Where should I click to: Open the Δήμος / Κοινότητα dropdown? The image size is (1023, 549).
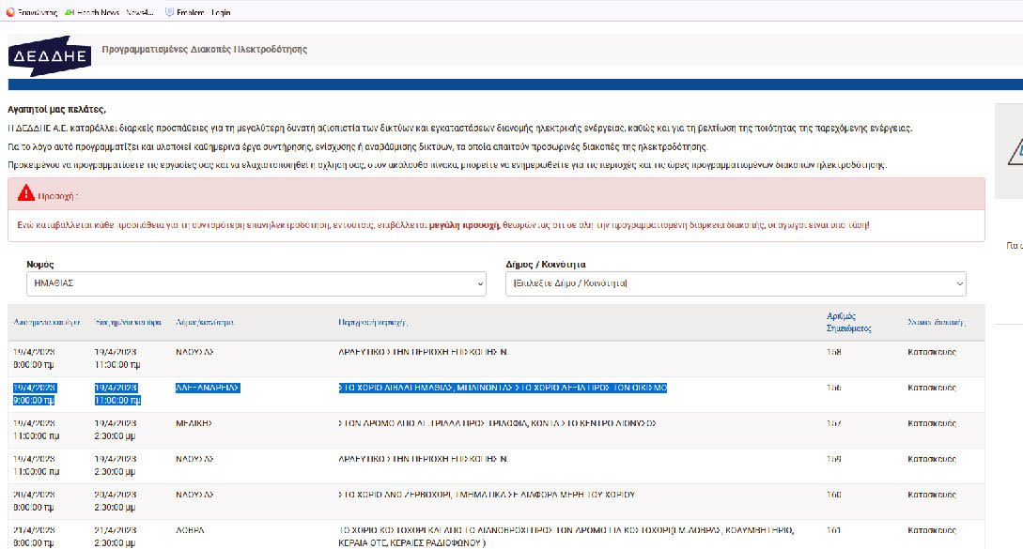click(x=735, y=283)
